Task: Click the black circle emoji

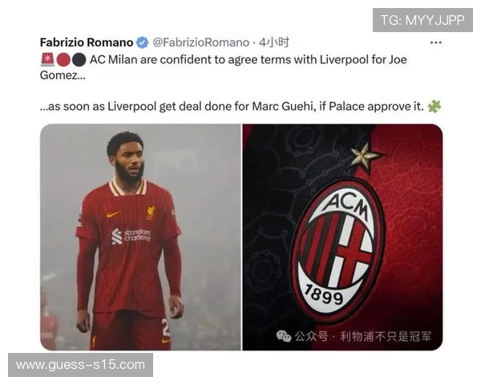Action: pos(79,60)
